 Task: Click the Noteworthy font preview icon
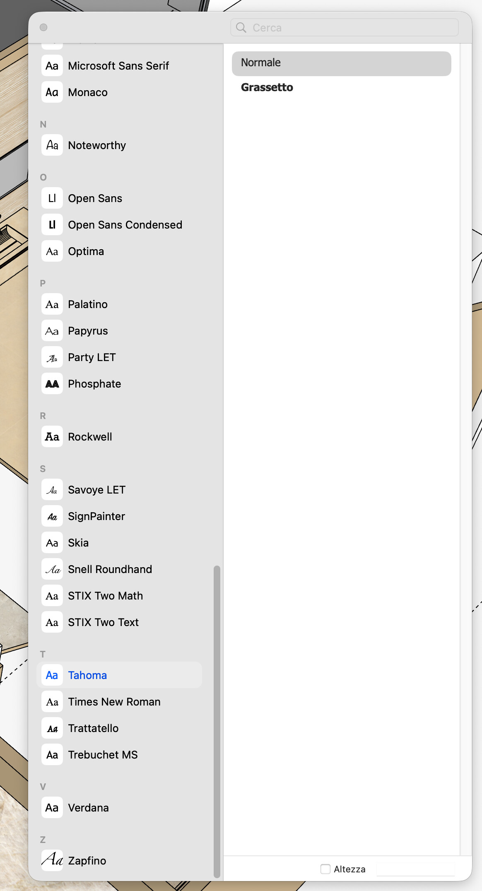[52, 145]
